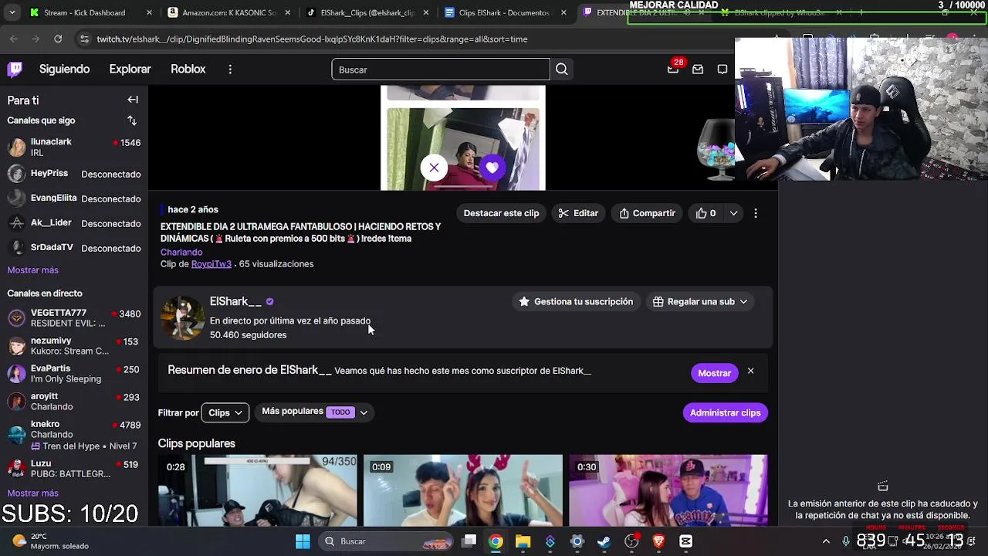Close the Resumen de enero banner
Viewport: 988px width, 556px height.
[x=750, y=371]
